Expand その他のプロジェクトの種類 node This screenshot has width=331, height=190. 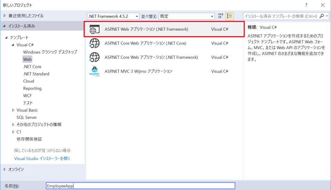[x=13, y=124]
